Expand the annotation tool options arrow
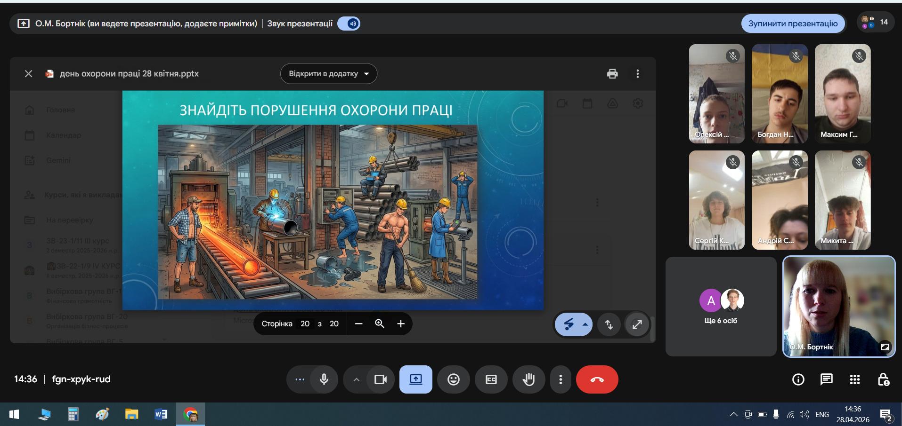Screen dimensions: 902x426 pyautogui.click(x=585, y=324)
